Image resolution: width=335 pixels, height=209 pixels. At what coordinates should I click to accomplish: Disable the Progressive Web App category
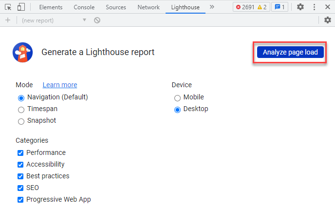(20, 200)
